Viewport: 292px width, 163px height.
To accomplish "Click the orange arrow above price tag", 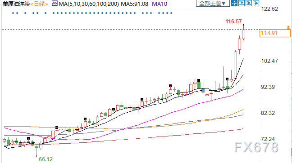I will [288, 28].
